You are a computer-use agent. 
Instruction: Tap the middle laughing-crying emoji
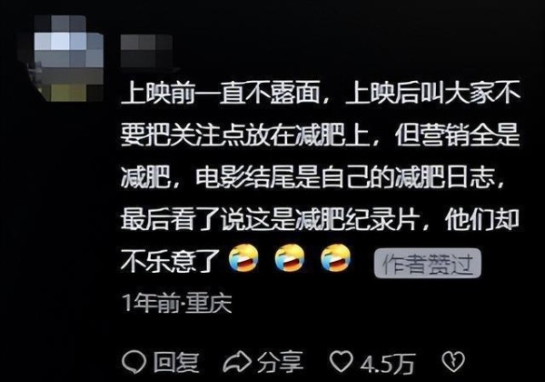(x=290, y=259)
